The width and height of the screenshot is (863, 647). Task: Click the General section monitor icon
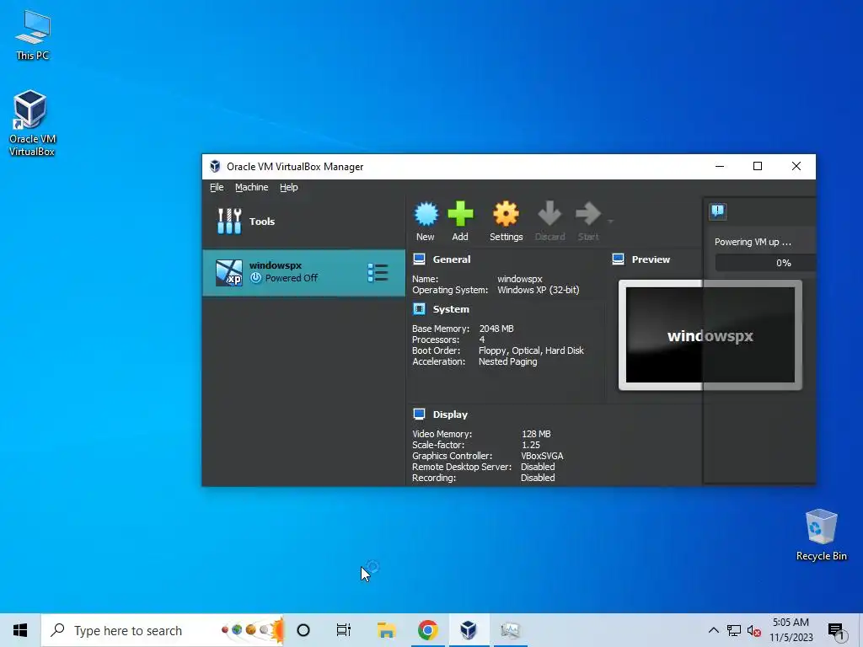tap(419, 259)
